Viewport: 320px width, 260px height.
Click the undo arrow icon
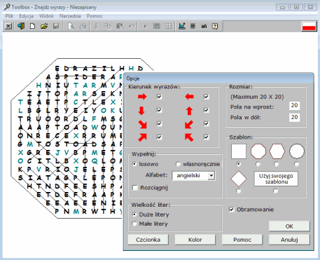click(132, 26)
